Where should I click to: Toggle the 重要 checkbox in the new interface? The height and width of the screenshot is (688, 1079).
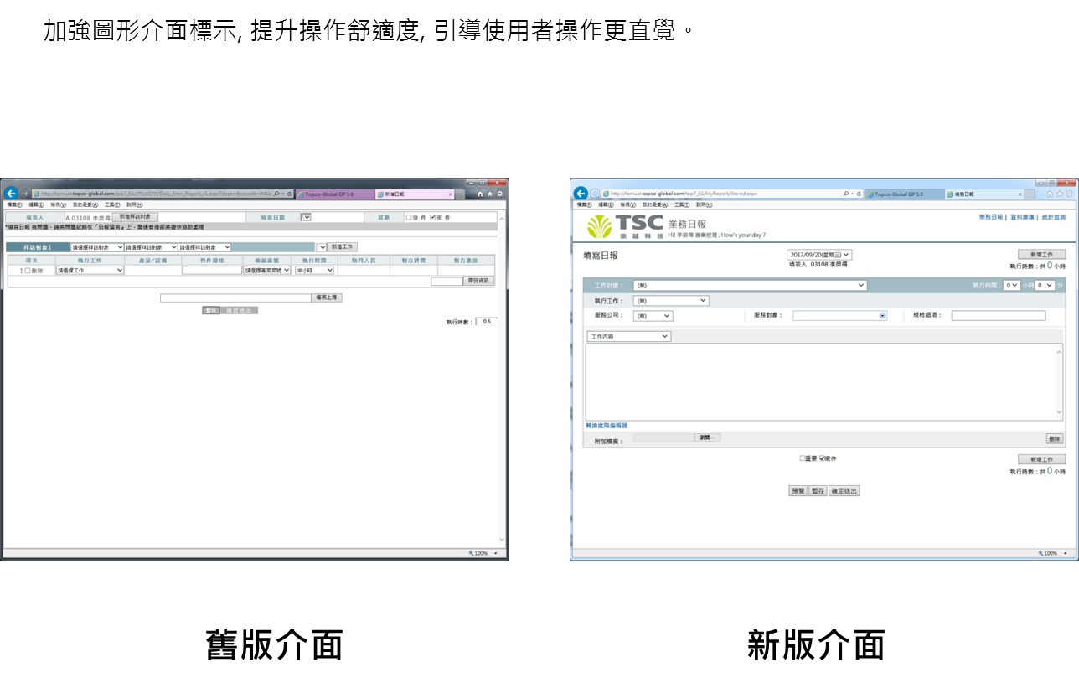pos(802,458)
